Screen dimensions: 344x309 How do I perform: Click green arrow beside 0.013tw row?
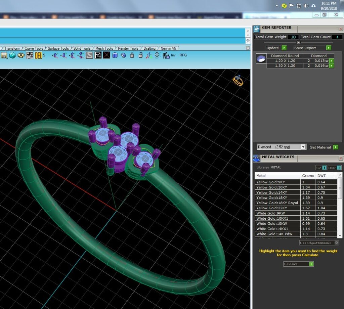coord(332,61)
